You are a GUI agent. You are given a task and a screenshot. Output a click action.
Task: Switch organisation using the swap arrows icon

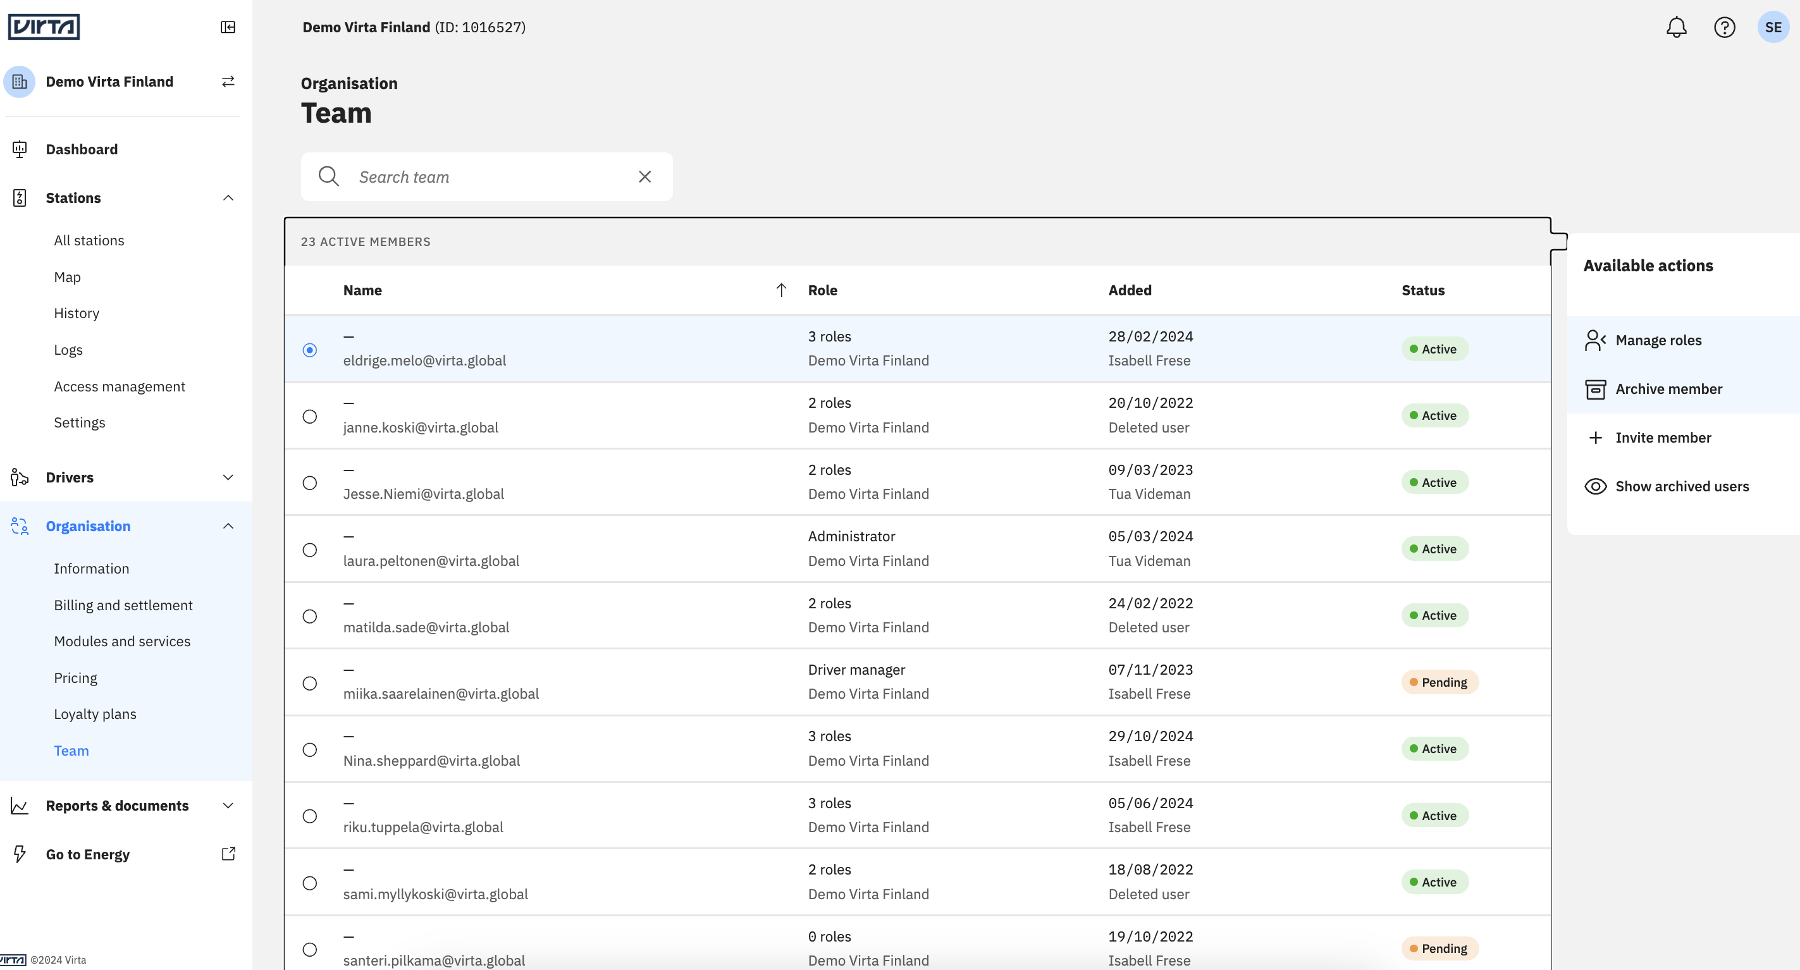point(228,82)
